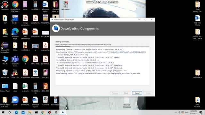The width and height of the screenshot is (205, 115).
Task: Click the download progress bar
Action: [x=102, y=46]
